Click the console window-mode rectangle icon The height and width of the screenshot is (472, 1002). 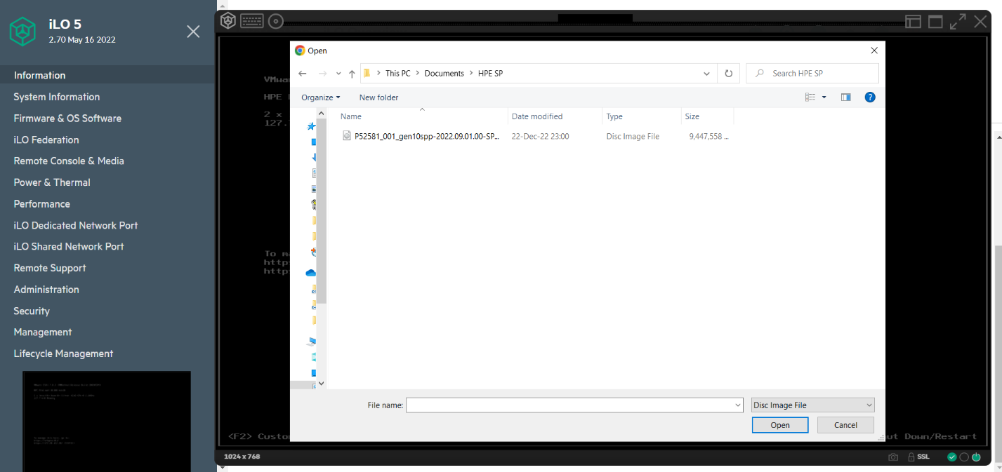935,22
